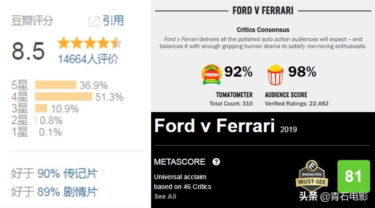Click the Metacritic Must-See badge
This screenshot has height=208, width=375.
pyautogui.click(x=312, y=176)
